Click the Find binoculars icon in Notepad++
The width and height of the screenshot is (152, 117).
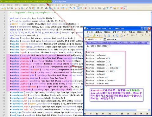tap(46, 8)
